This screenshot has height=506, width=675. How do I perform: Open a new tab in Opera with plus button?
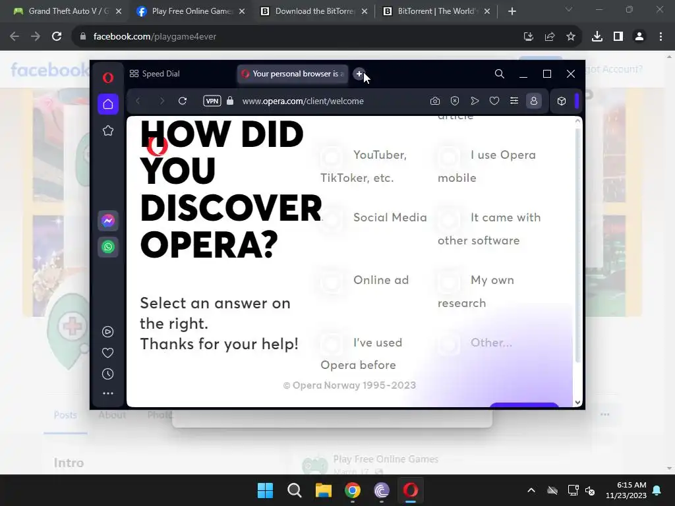[359, 74]
